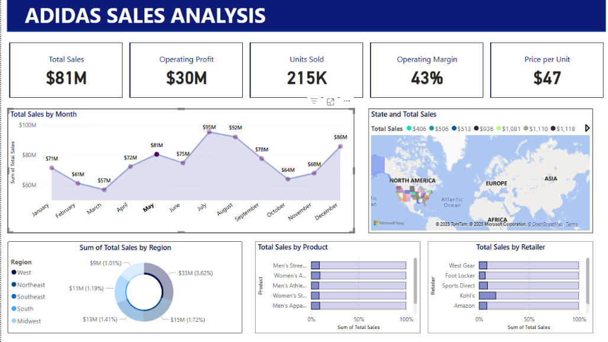This screenshot has height=342, width=608.
Task: Click the bold May axis label
Action: pyautogui.click(x=149, y=207)
